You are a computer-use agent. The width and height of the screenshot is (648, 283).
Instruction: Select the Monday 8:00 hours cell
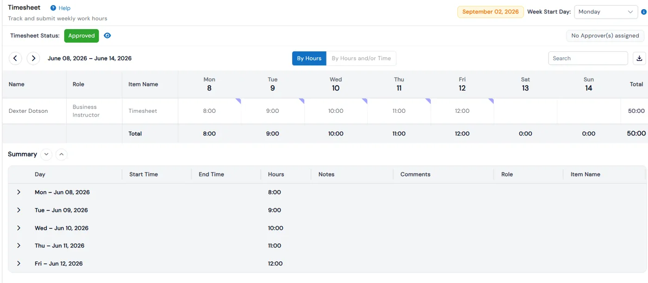click(209, 111)
